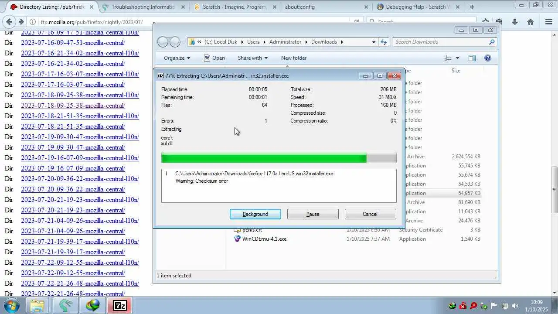This screenshot has height=314, width=558.
Task: Expand the arrow after Local Disk breadcrumb
Action: tap(242, 42)
